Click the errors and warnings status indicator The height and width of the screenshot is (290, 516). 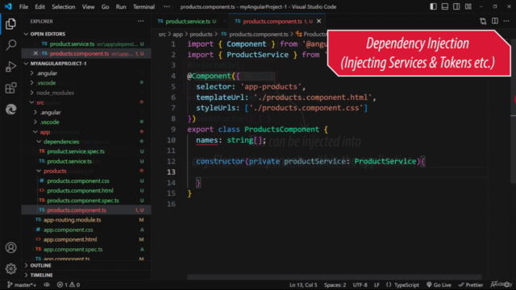point(69,284)
